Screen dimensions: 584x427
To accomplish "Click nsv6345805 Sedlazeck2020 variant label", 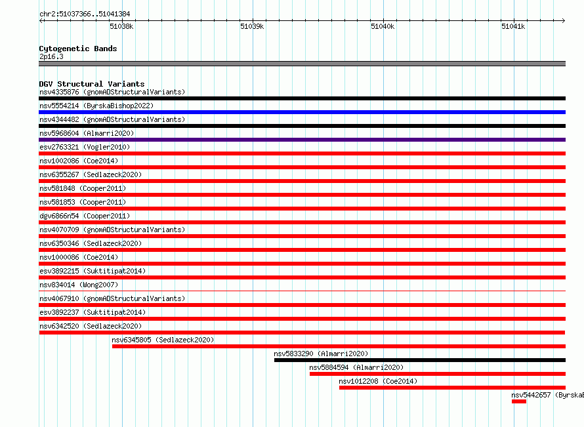I will pyautogui.click(x=163, y=340).
